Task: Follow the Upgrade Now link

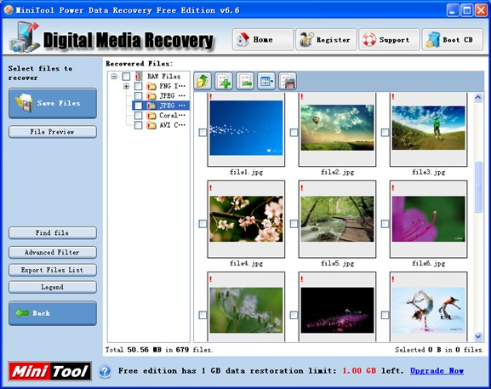Action: click(437, 371)
